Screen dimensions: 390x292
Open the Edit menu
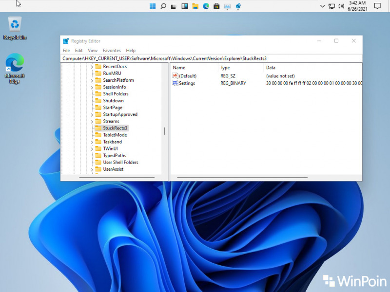coord(79,51)
